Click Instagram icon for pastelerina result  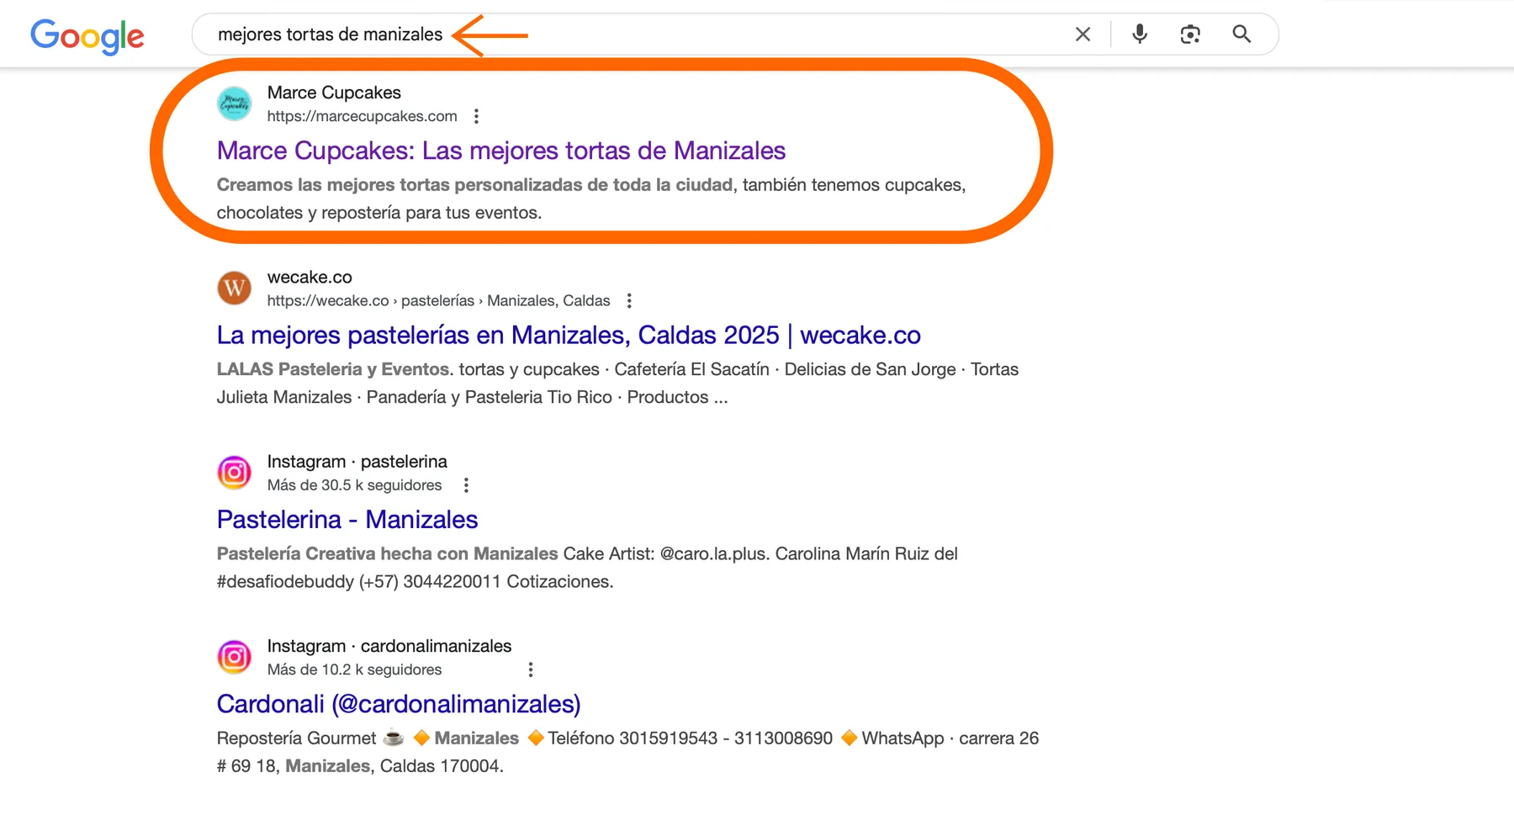235,473
